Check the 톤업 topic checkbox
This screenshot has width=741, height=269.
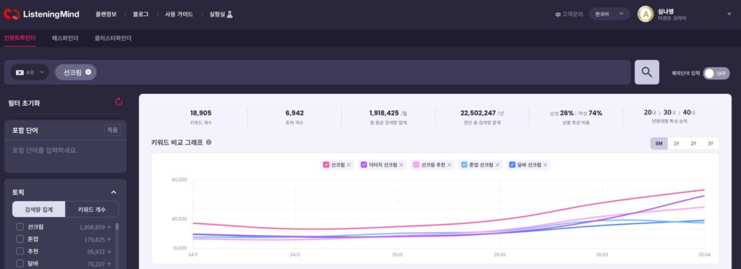pyautogui.click(x=20, y=239)
